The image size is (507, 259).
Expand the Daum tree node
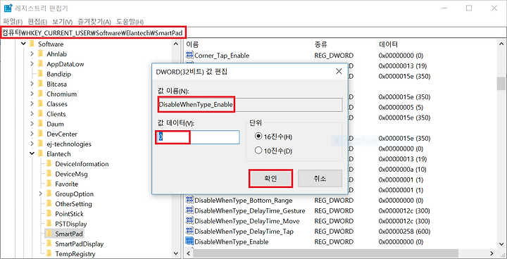(32, 124)
